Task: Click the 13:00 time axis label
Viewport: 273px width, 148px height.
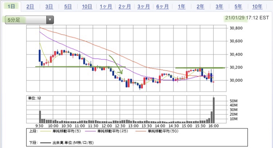Action: 133,126
